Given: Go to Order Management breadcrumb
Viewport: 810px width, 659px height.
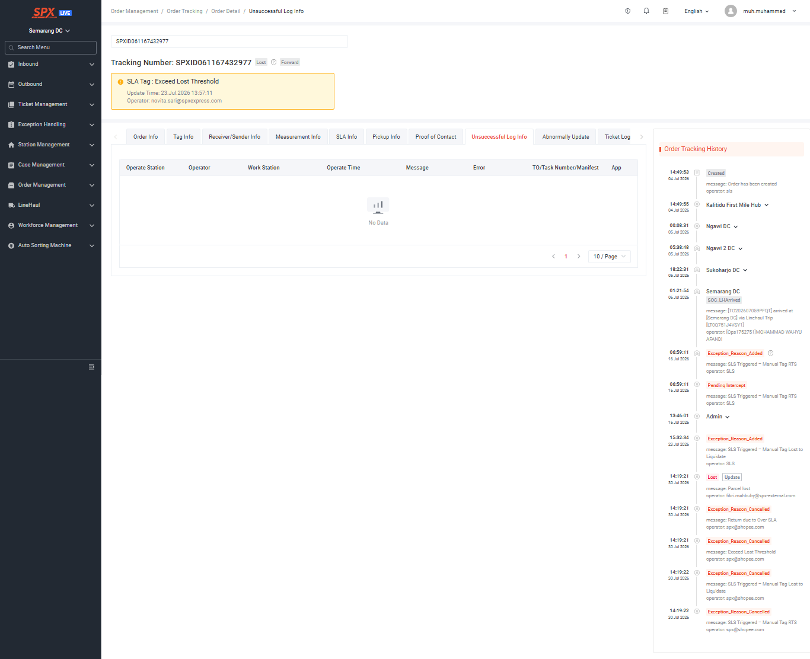Looking at the screenshot, I should 135,11.
